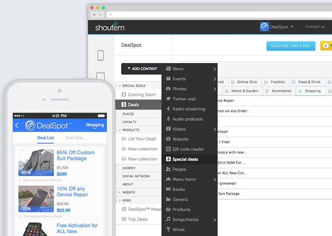Open Deals item in sidebar
Screen dimensions: 332x236
point(139,105)
